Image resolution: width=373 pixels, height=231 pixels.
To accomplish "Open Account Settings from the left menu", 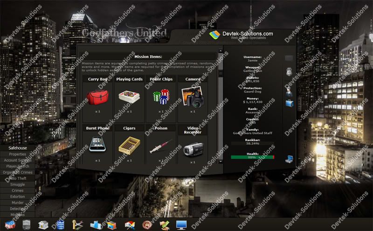I will [18, 160].
